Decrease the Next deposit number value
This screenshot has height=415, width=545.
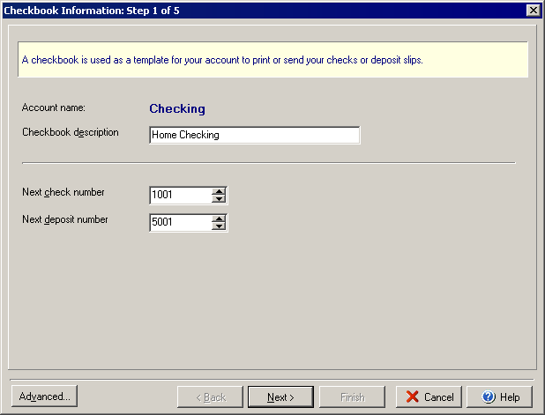click(x=219, y=226)
